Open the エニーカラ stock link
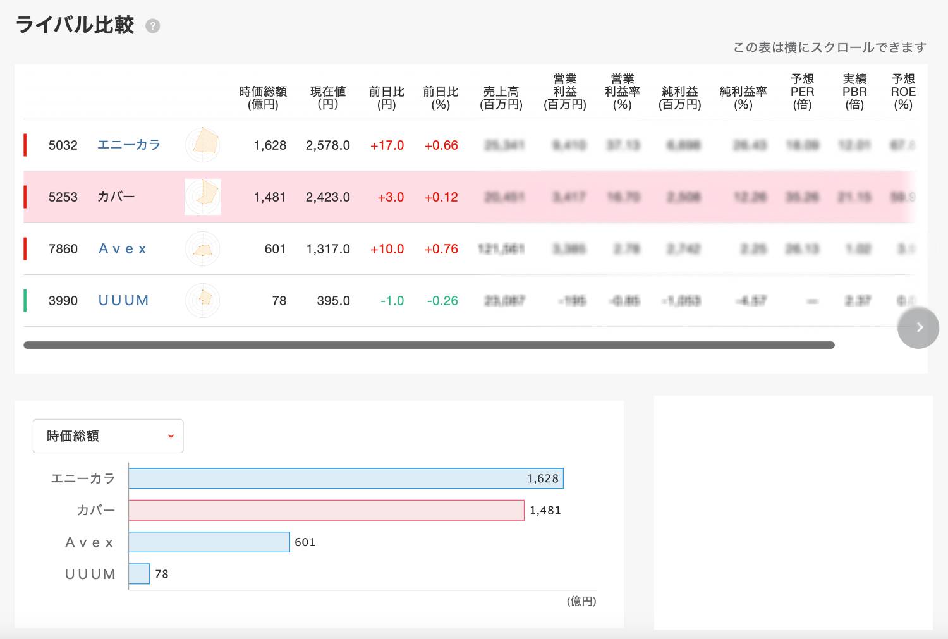 129,145
